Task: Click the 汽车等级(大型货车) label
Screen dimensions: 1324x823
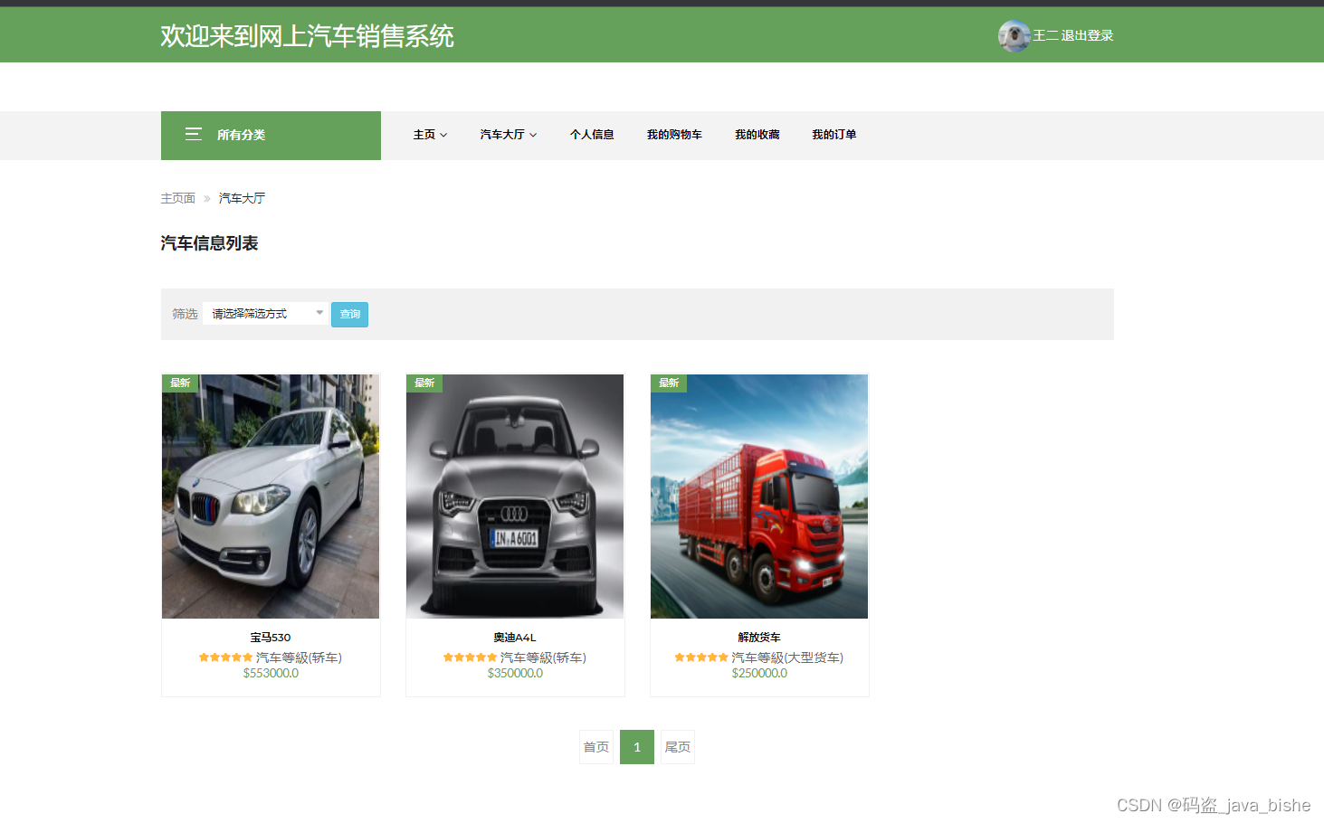Action: [x=787, y=657]
